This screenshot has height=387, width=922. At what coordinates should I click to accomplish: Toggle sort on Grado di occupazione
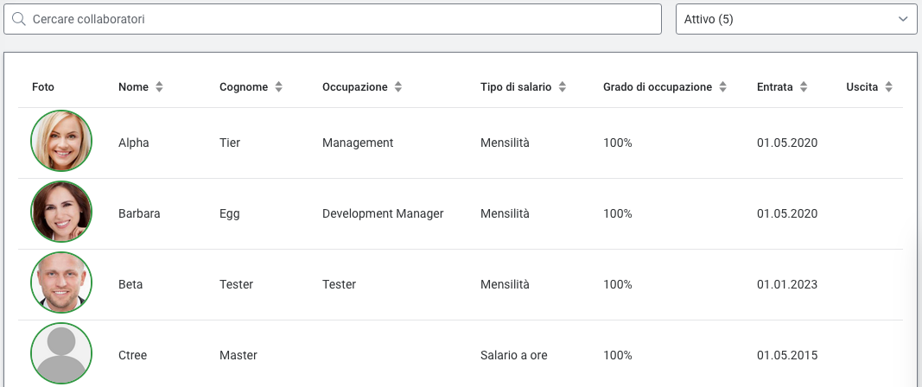click(x=722, y=87)
